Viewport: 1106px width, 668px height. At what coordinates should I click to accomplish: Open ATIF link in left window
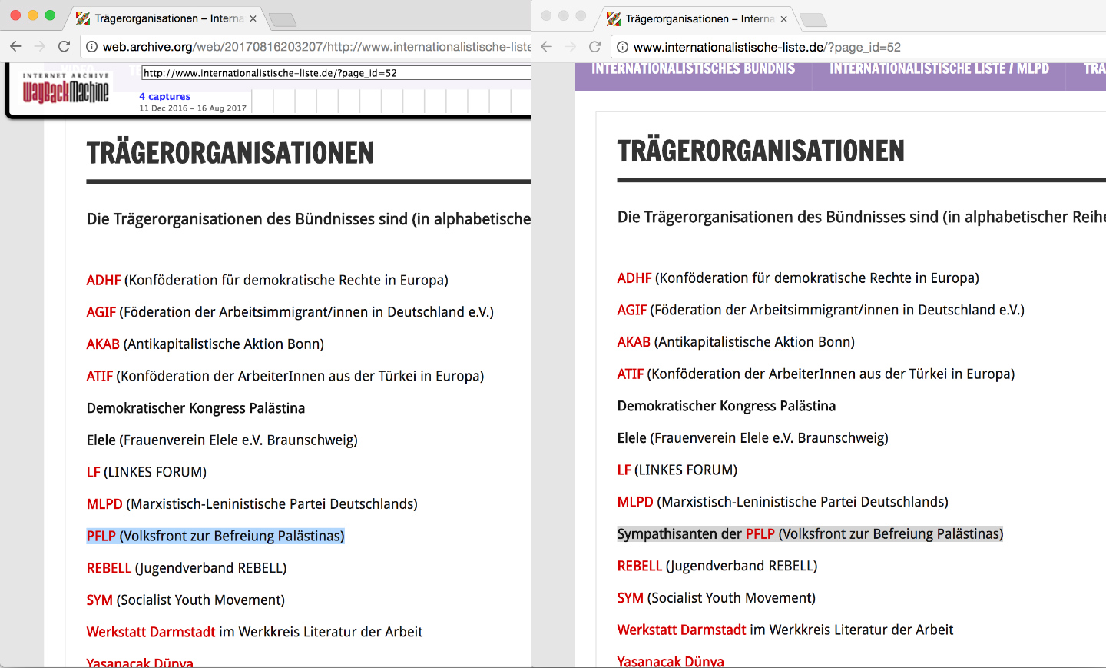point(100,376)
